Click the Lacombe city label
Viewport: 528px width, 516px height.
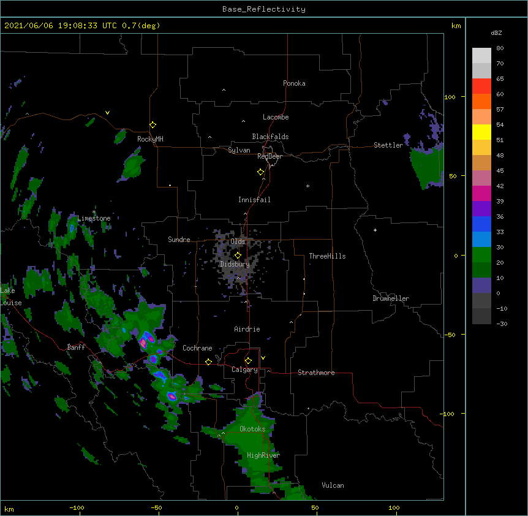pos(276,117)
